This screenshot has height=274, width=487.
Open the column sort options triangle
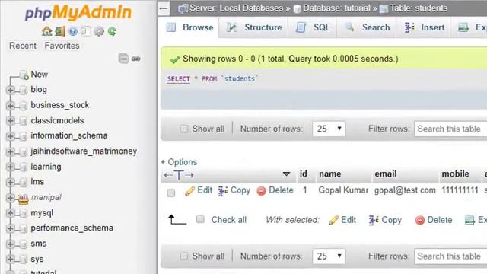(x=286, y=174)
